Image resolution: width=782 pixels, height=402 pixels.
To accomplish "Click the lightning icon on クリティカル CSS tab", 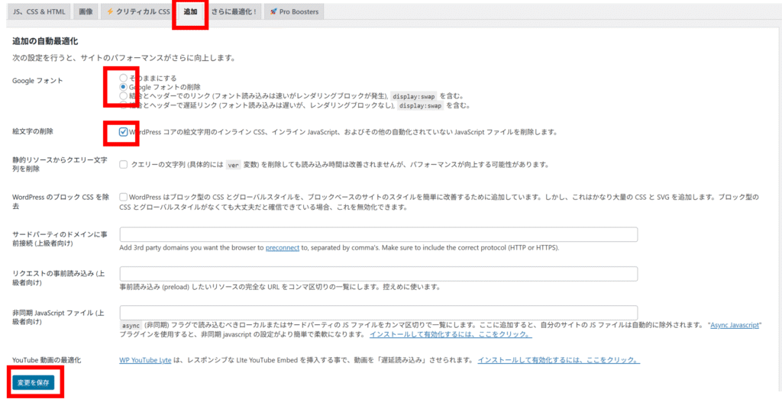I will point(110,11).
